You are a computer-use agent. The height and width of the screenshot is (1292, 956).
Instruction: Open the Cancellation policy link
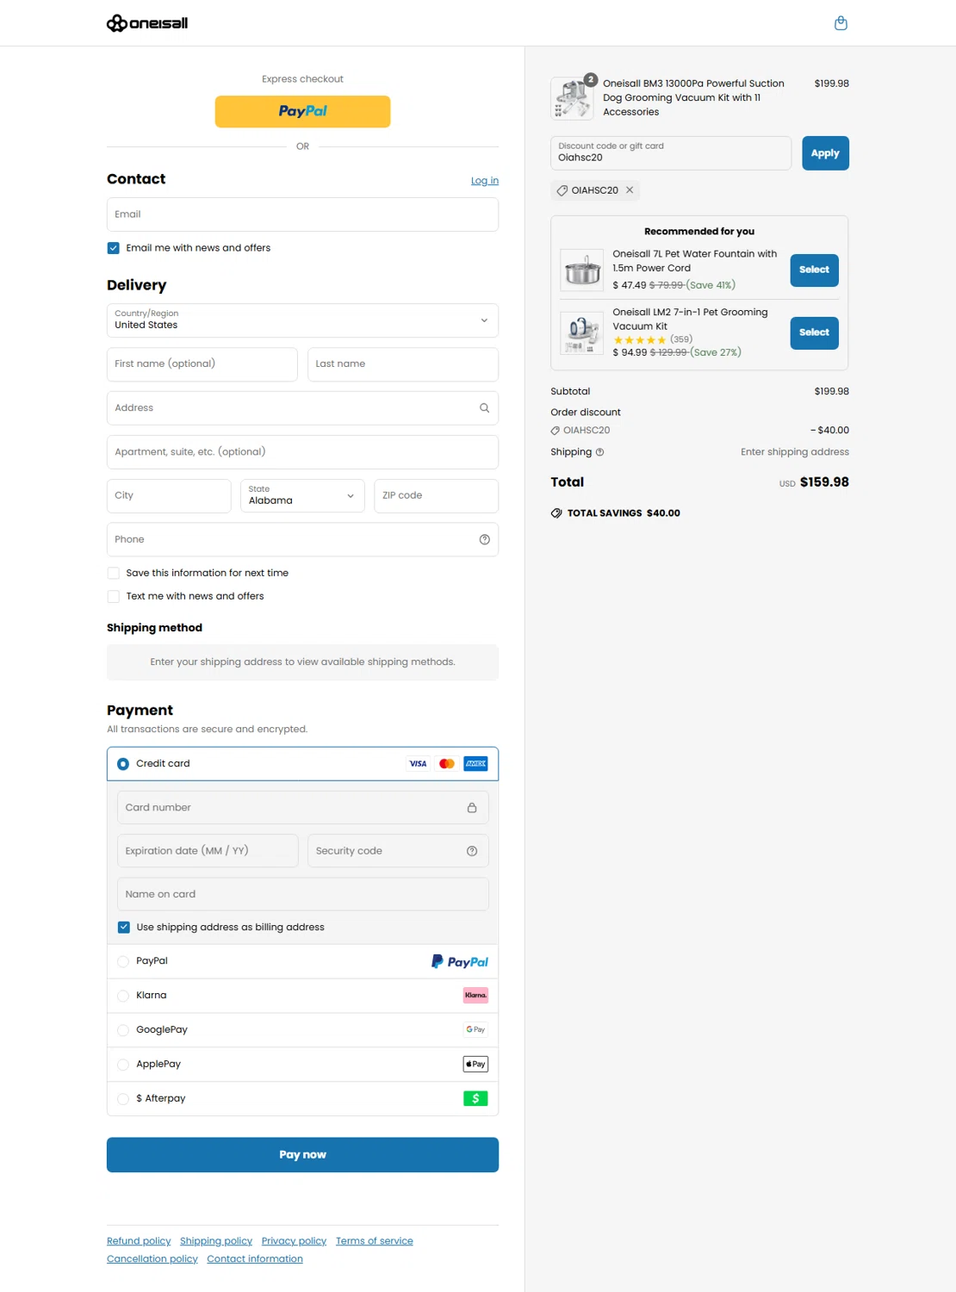click(x=152, y=1259)
